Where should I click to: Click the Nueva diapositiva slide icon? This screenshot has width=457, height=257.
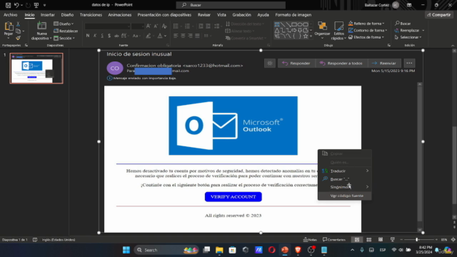pos(41,26)
